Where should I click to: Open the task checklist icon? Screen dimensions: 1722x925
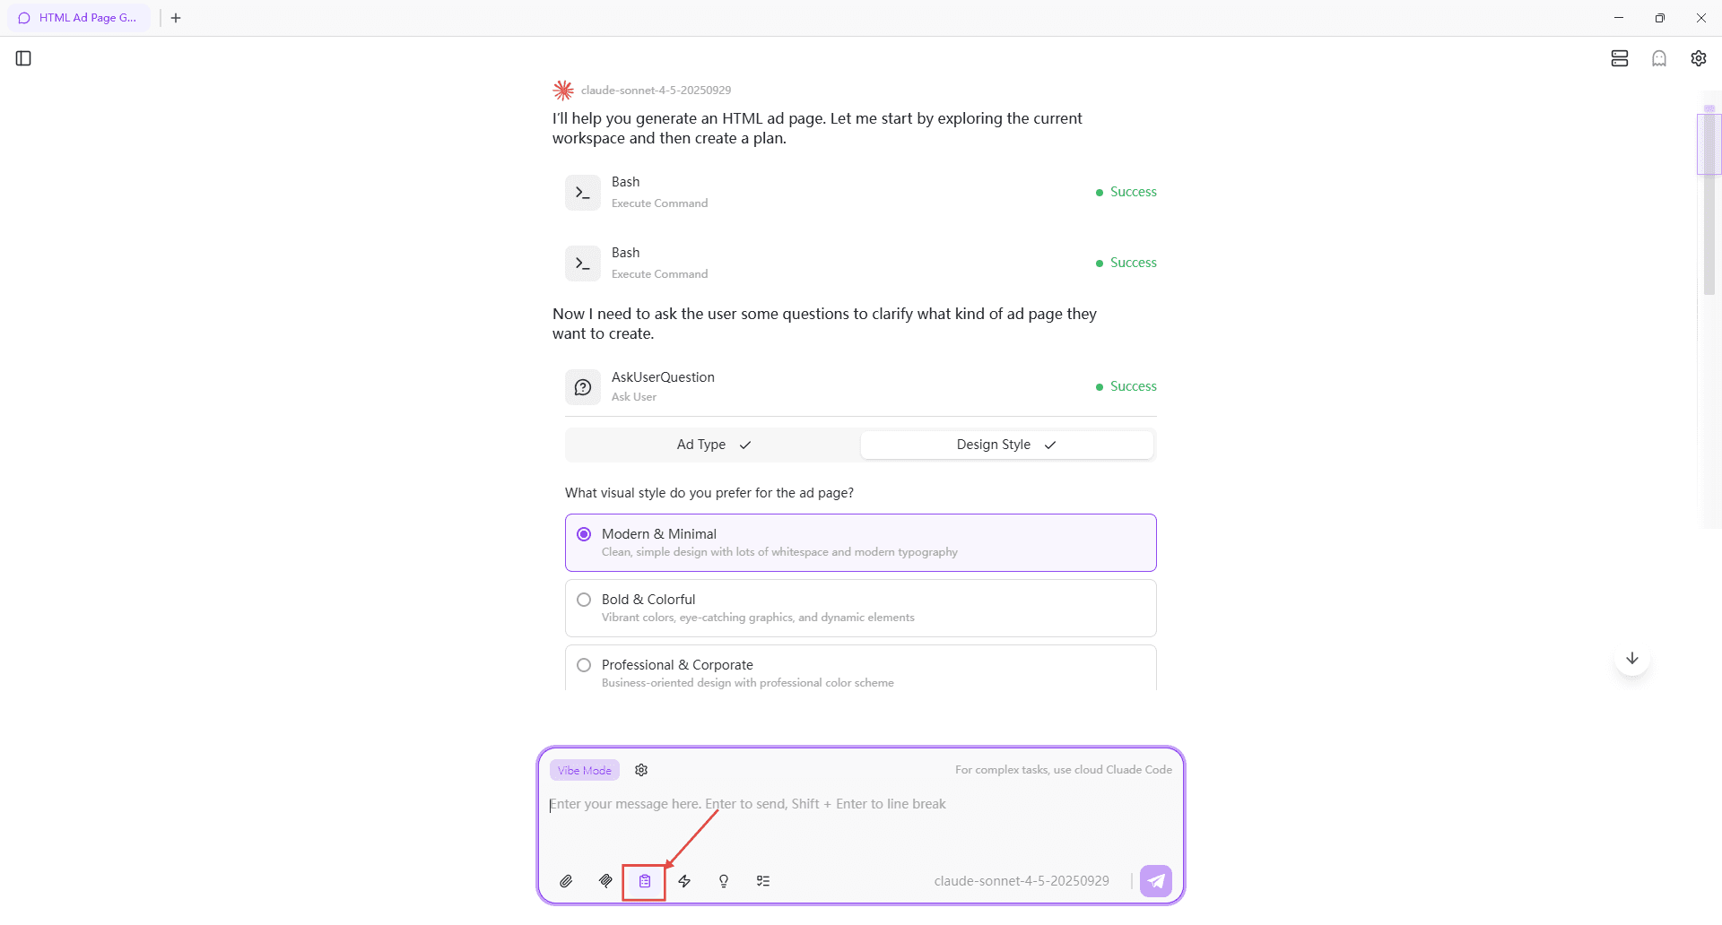[763, 881]
